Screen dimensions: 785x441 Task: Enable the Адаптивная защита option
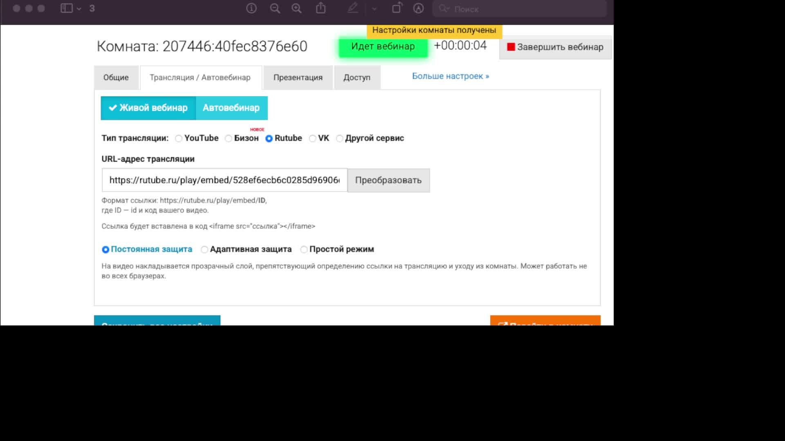[x=204, y=249]
